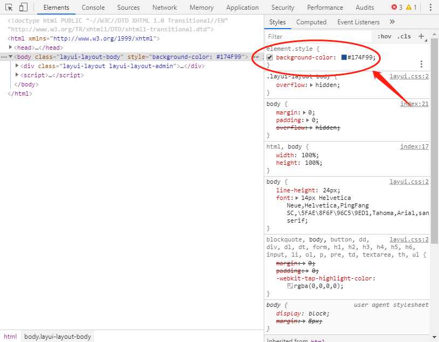Click the yellow warning count icon
This screenshot has height=342, width=439.
pos(409,8)
